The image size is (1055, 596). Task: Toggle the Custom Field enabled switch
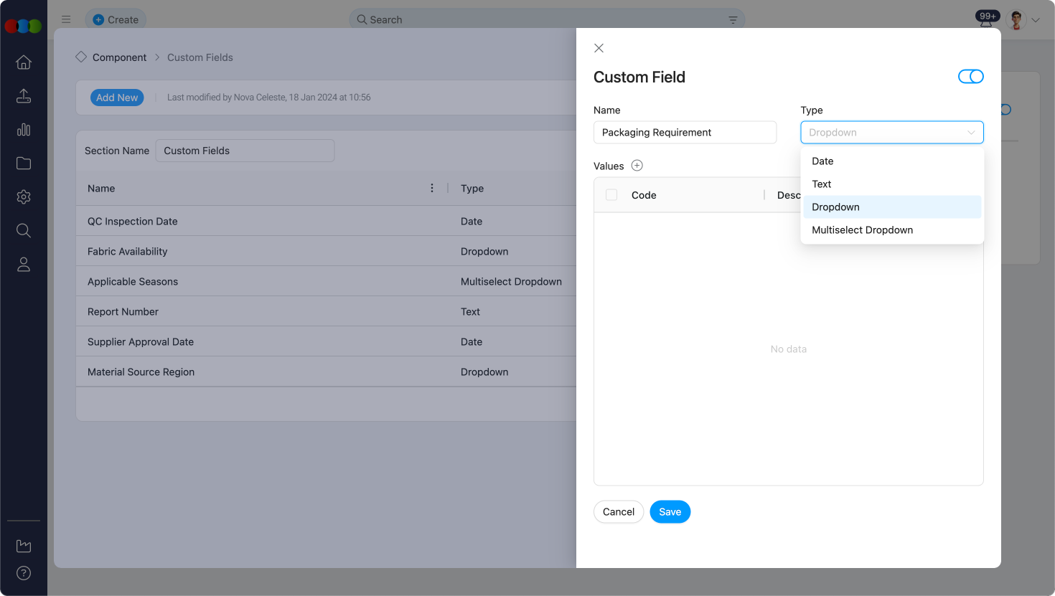pos(970,77)
